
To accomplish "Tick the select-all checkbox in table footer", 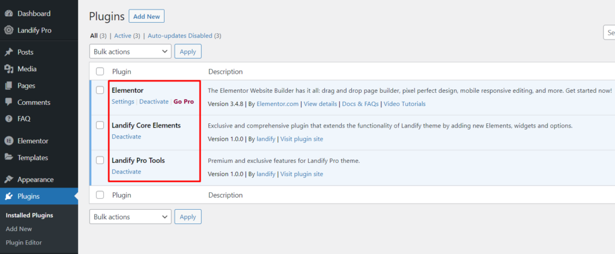I will tap(100, 195).
